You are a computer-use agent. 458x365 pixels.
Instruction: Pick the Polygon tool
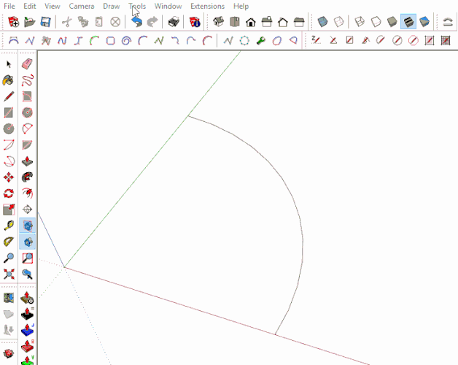[27, 112]
